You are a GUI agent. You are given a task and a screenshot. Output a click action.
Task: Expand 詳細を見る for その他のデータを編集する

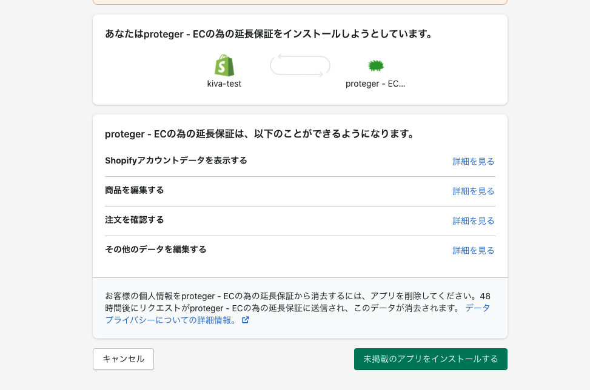pos(474,251)
